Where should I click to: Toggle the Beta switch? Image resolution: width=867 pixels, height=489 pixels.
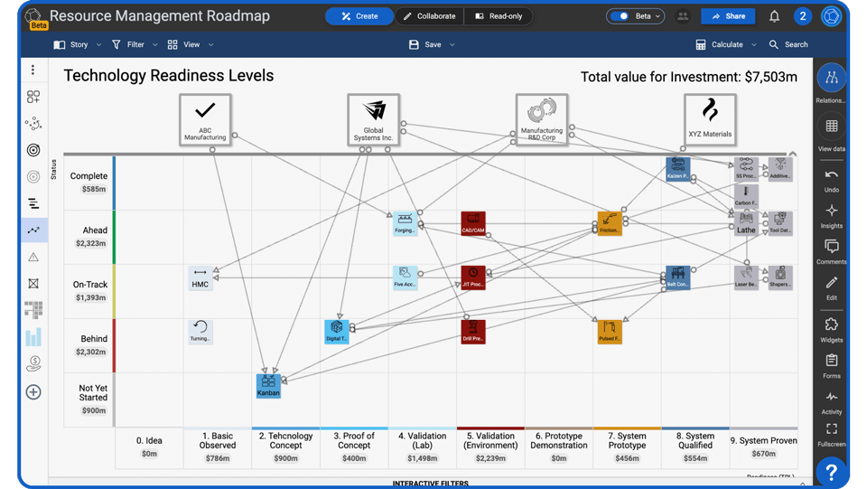coord(620,16)
